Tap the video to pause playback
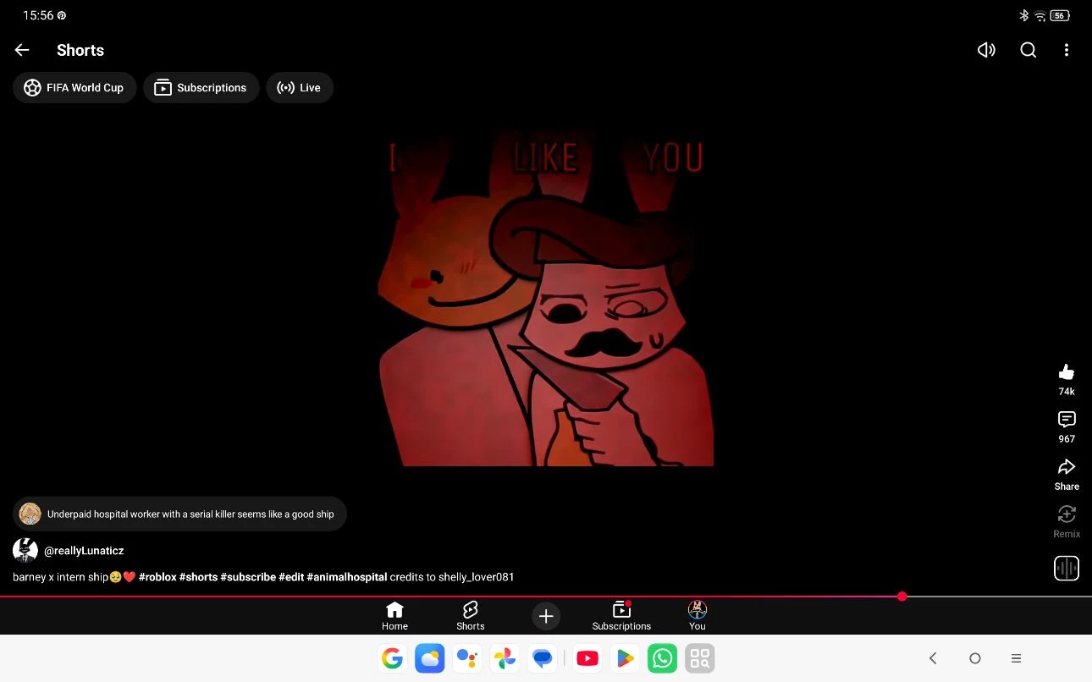 546,296
